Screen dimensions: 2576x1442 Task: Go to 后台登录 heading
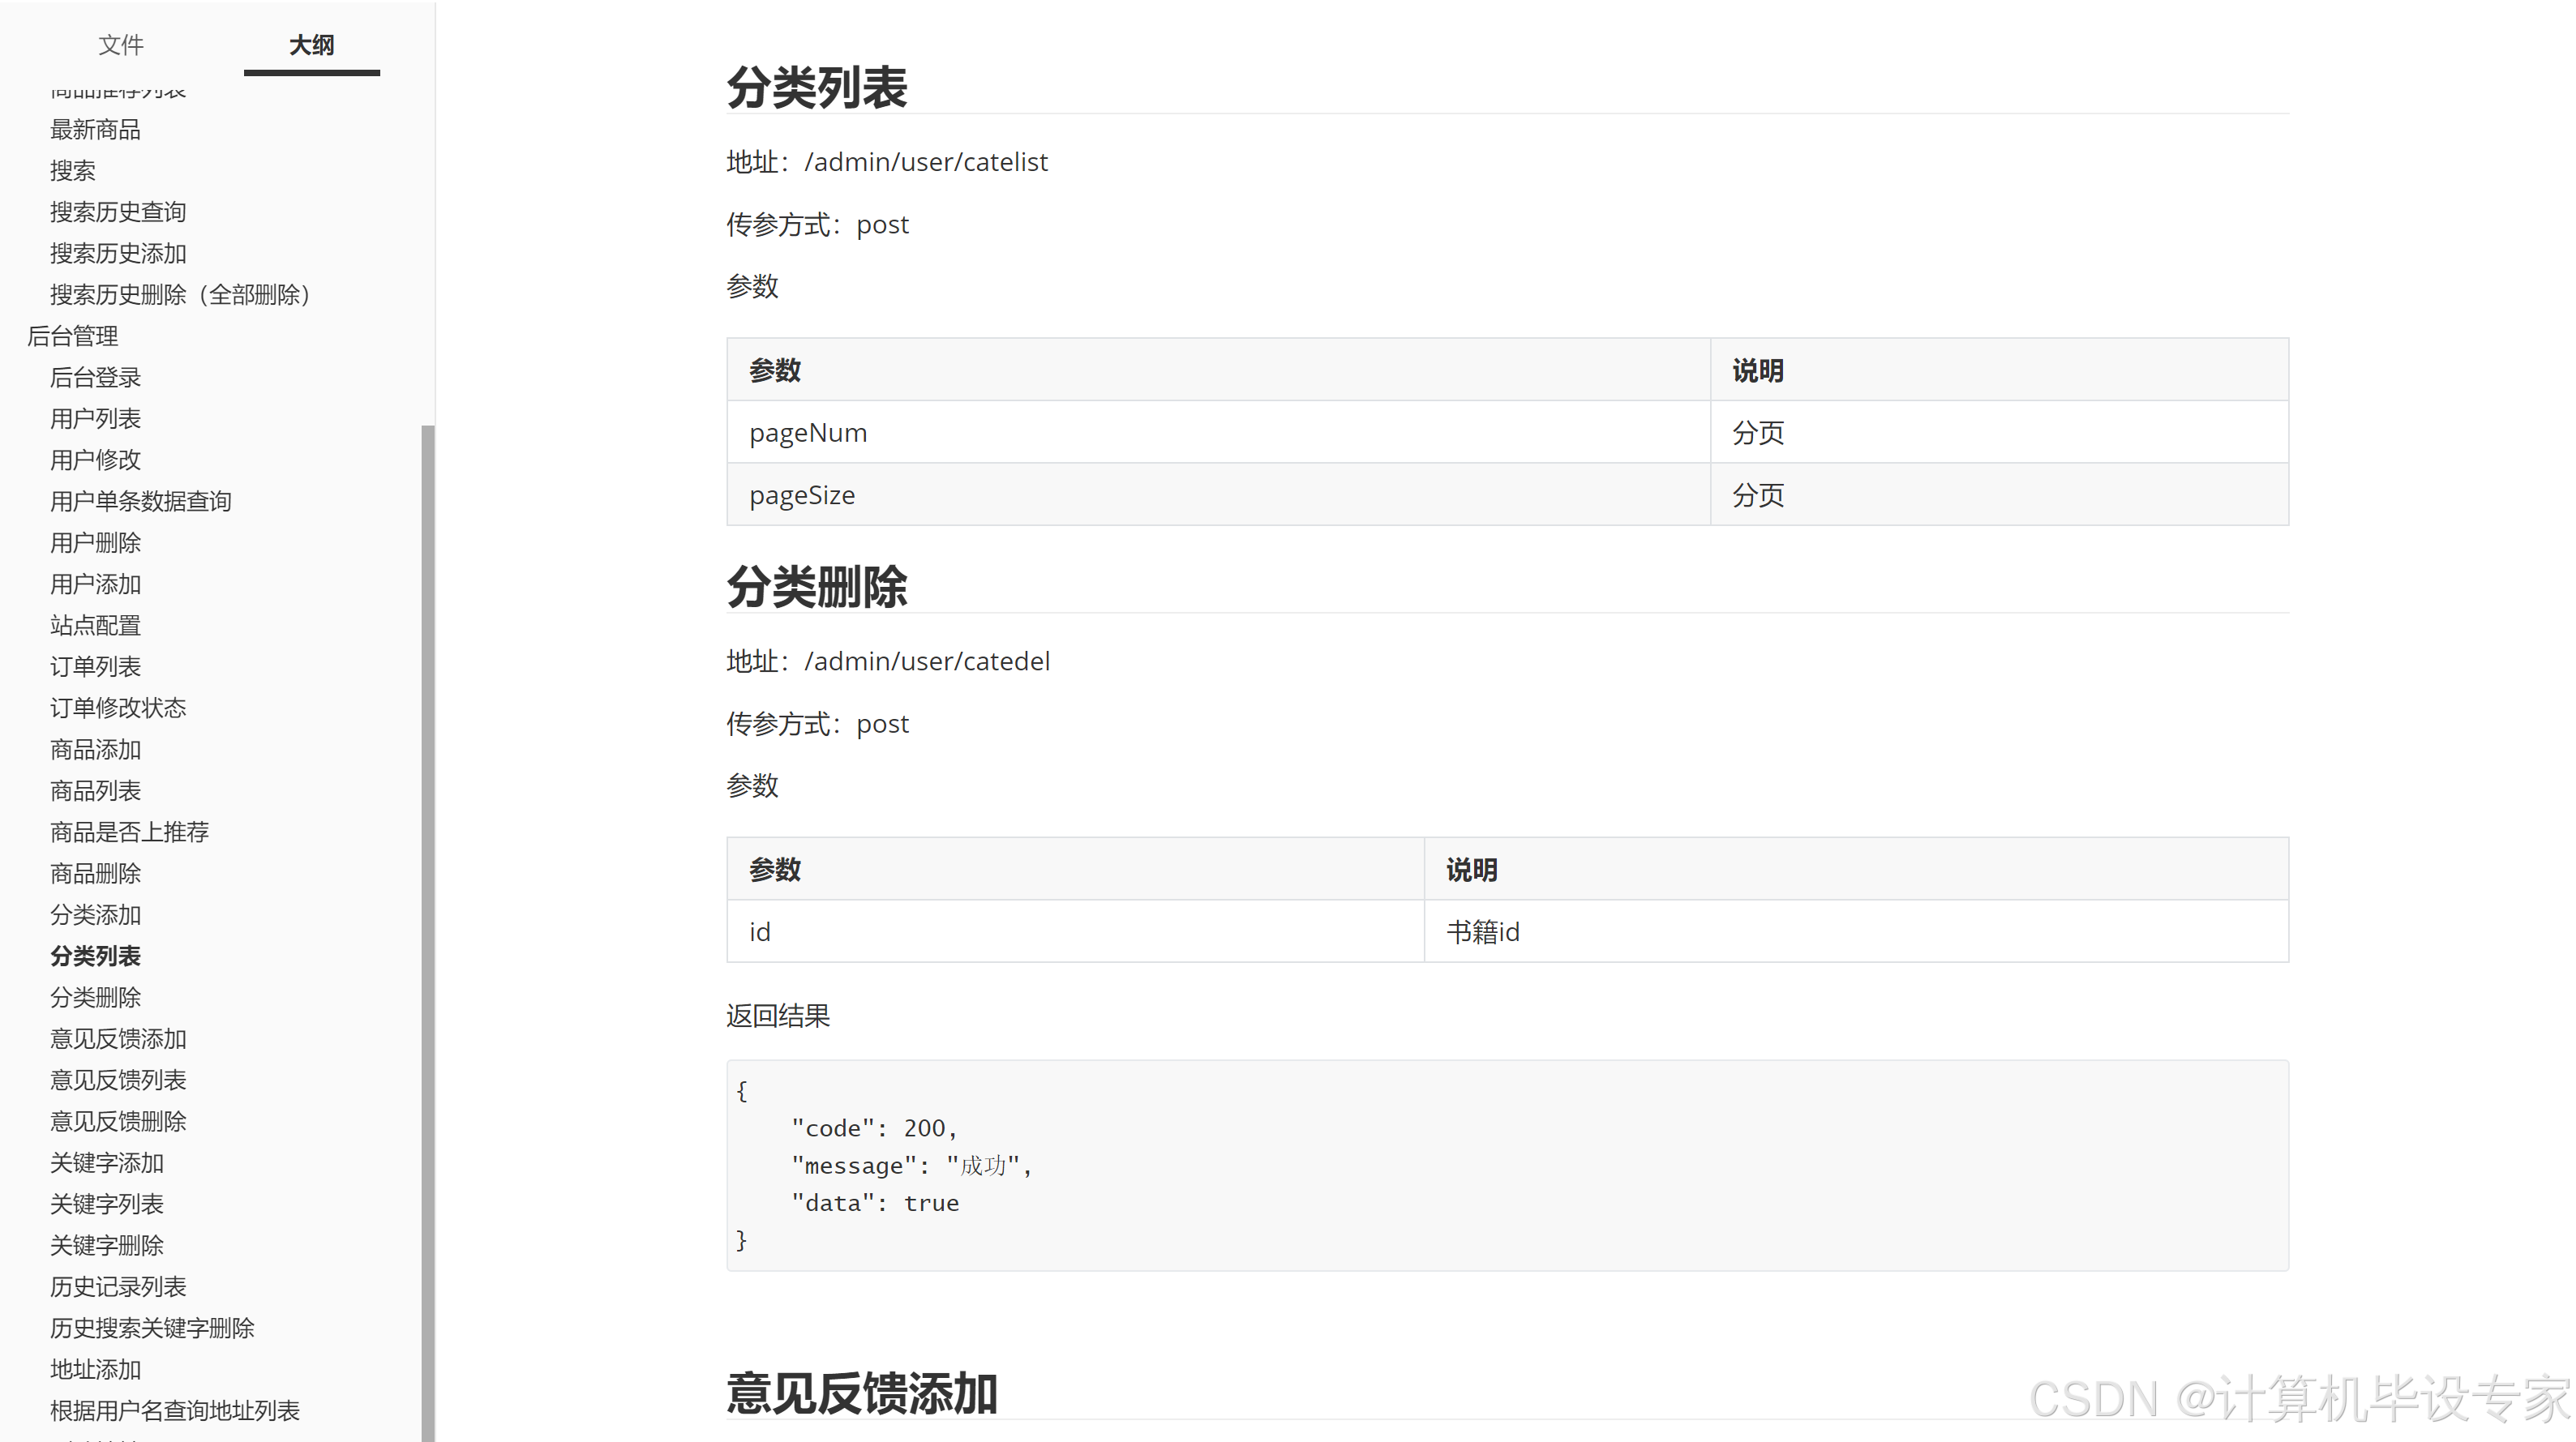click(95, 377)
